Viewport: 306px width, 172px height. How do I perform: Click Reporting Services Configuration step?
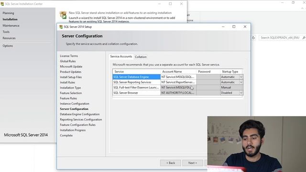tap(81, 119)
